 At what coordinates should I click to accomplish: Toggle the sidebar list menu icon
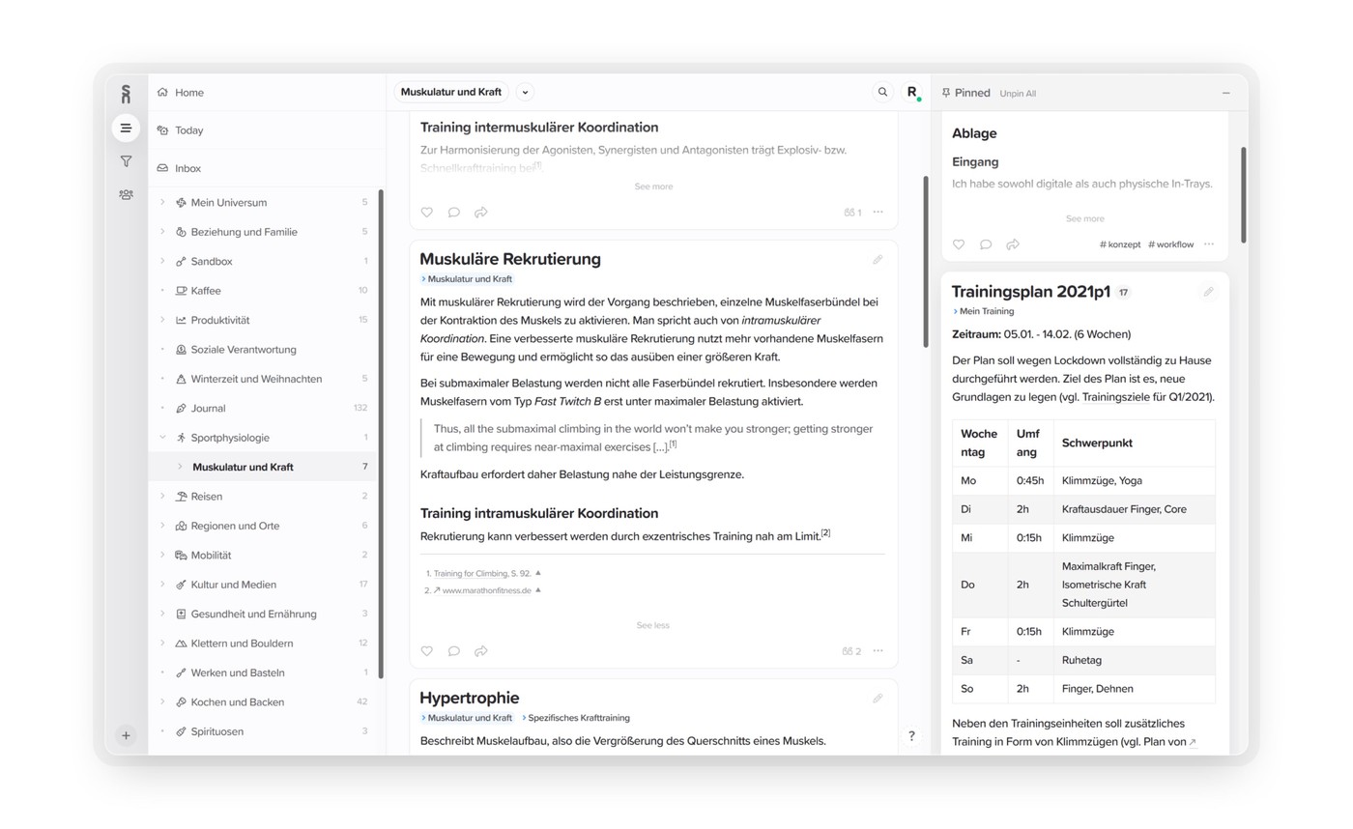coord(126,128)
